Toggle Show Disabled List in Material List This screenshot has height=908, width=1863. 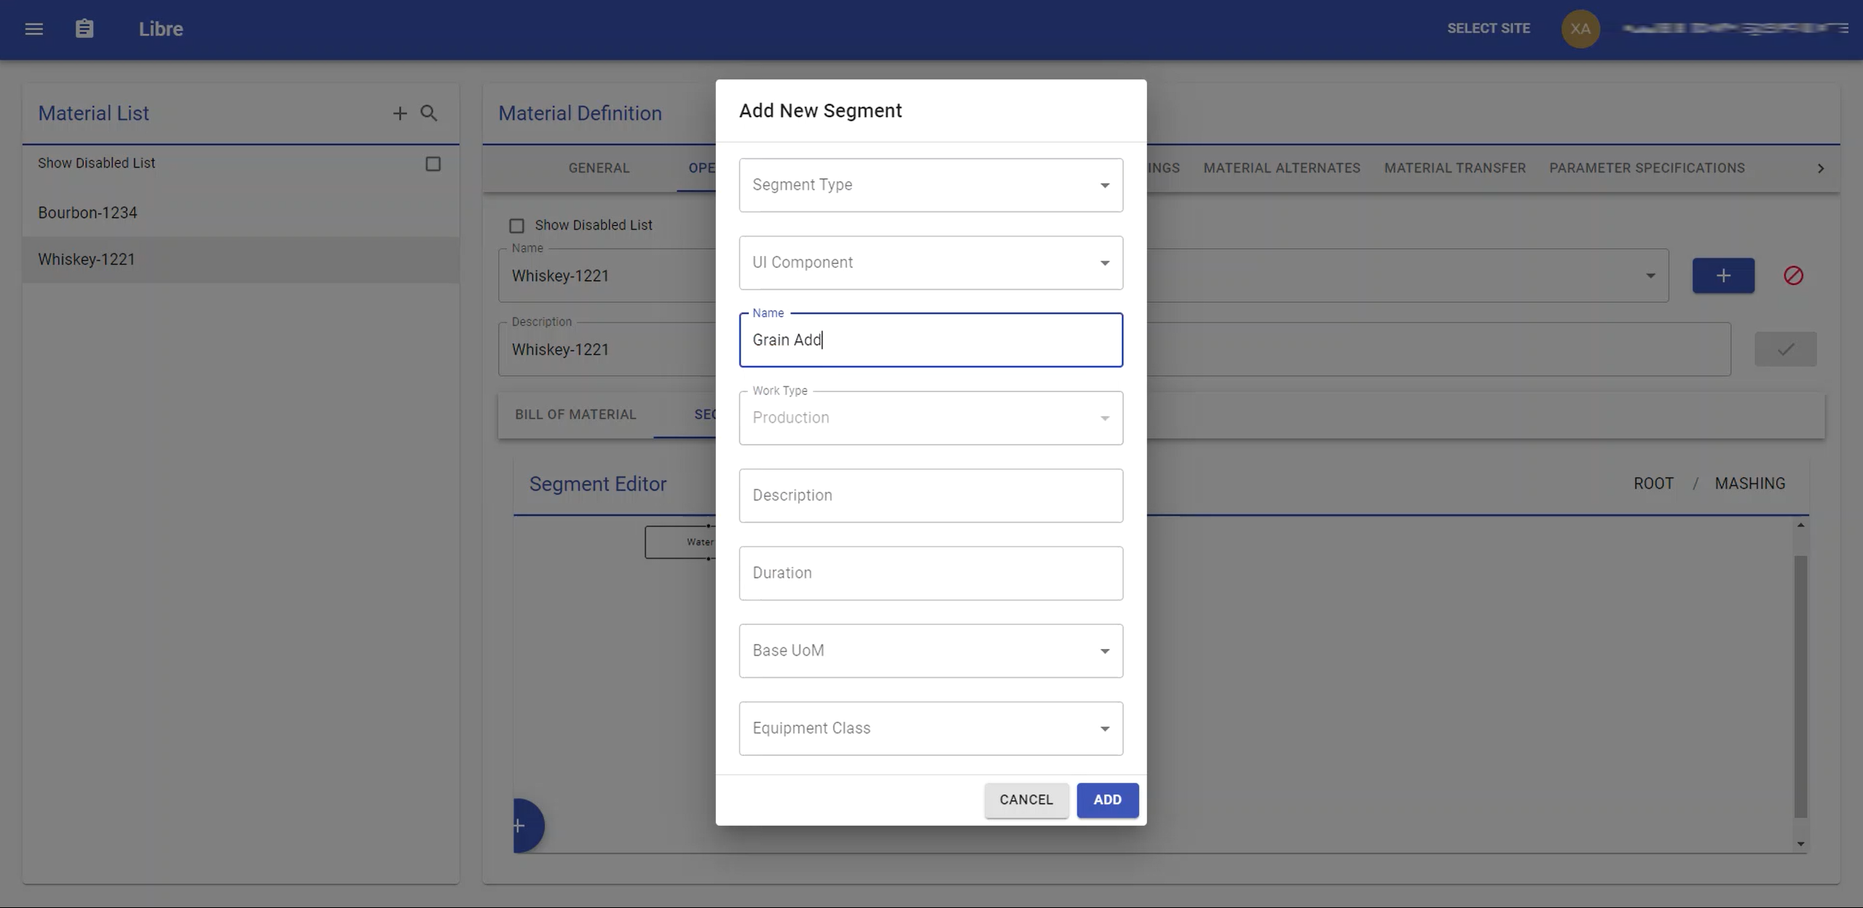pyautogui.click(x=433, y=164)
